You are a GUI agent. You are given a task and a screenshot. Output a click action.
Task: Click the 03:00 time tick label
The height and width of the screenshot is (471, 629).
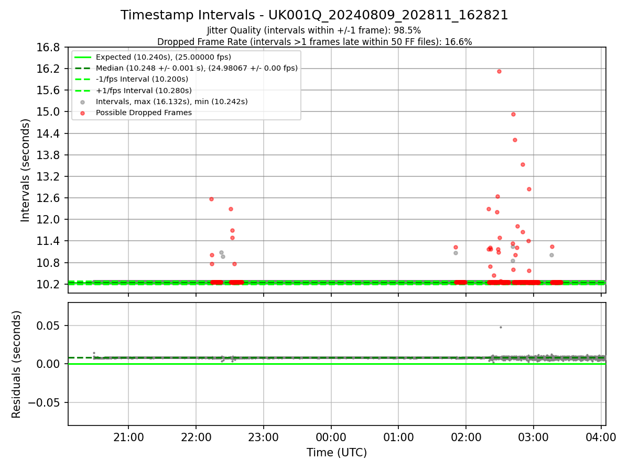point(534,437)
